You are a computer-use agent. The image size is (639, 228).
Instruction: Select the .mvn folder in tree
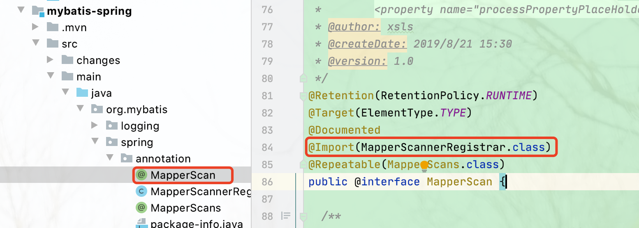point(74,27)
